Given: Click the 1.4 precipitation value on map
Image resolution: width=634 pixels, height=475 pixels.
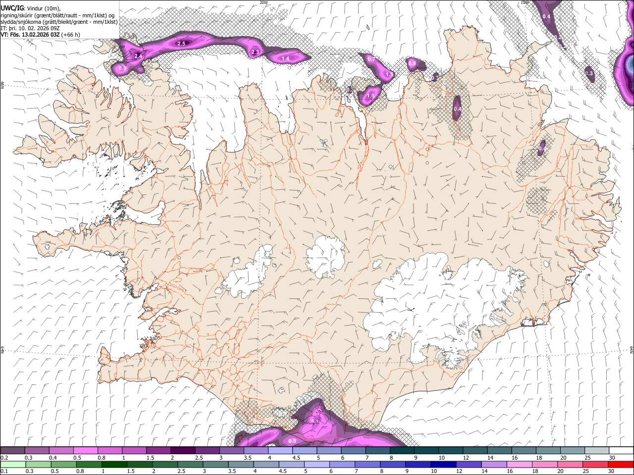Looking at the screenshot, I should [285, 58].
